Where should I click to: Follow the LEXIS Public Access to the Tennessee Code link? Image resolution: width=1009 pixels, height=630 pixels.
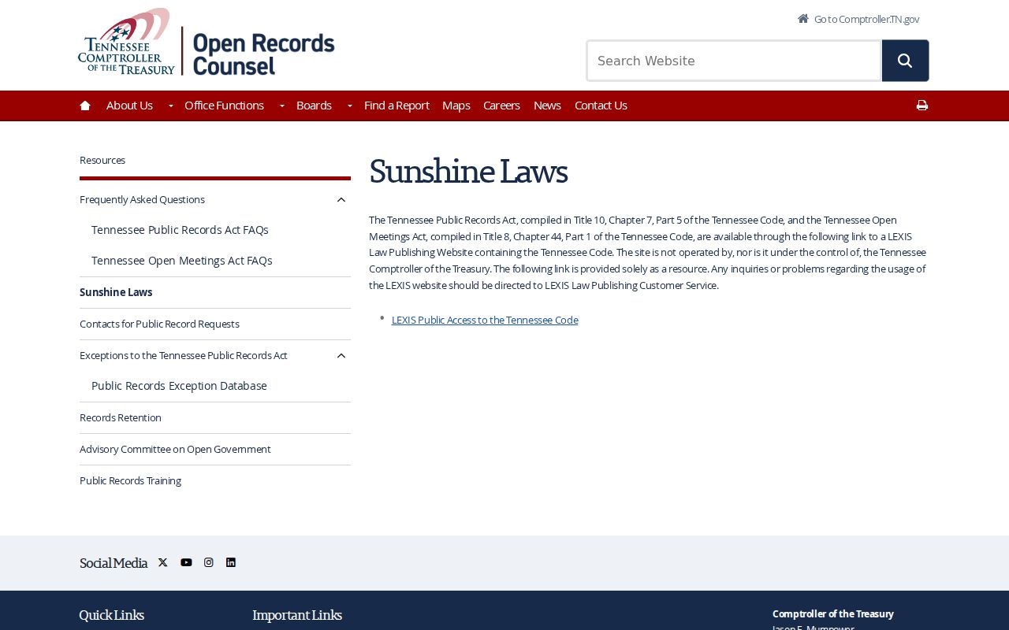(485, 320)
